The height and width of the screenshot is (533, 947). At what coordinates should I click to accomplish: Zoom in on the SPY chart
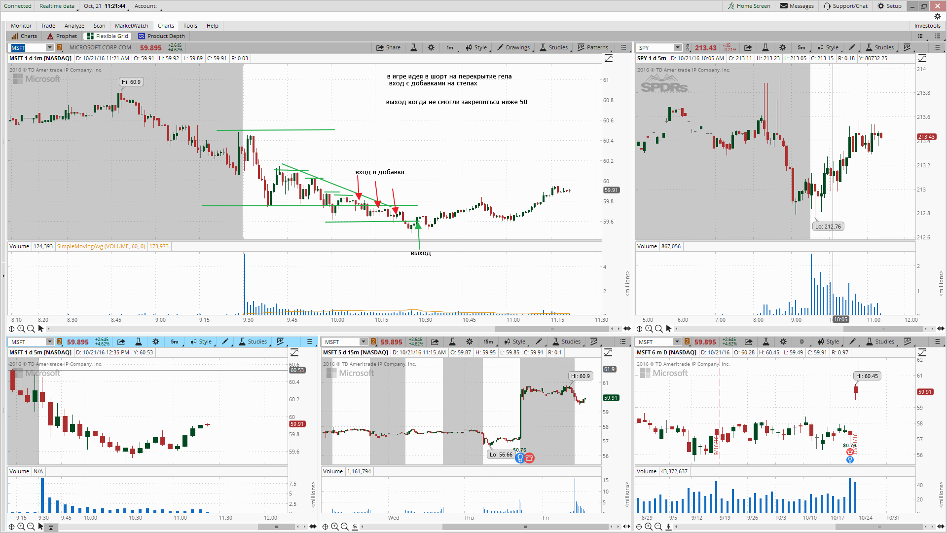click(649, 329)
